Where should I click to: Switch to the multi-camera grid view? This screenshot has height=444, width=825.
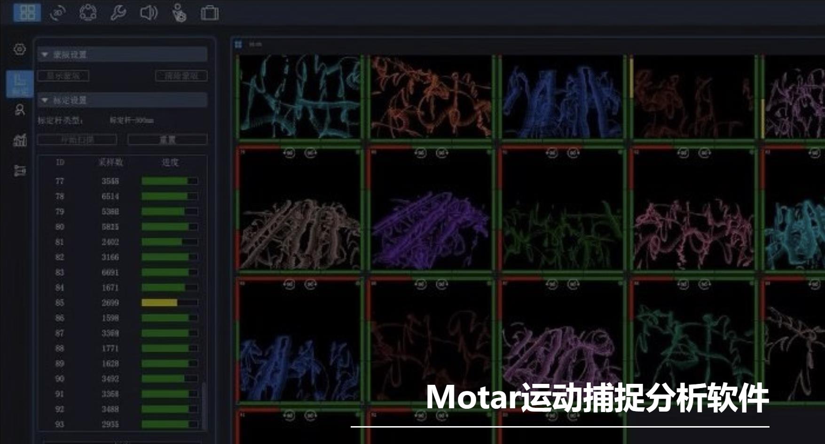tap(27, 12)
